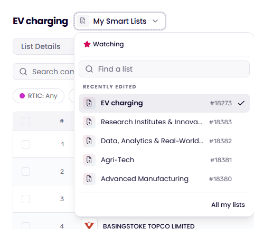Click the list icon next to Advanced Manufacturing

pos(89,179)
